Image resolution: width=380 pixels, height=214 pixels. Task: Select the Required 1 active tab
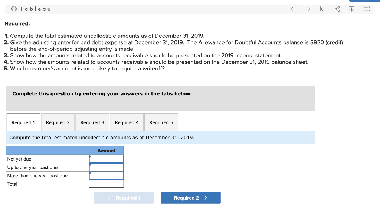point(23,122)
